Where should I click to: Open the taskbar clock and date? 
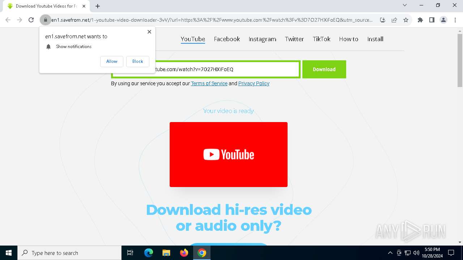(x=432, y=253)
